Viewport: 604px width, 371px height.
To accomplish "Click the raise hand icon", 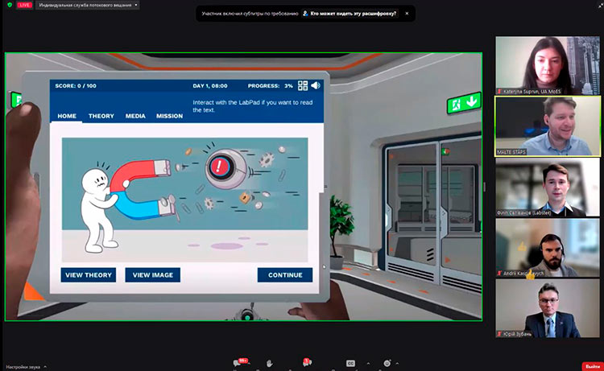I will click(269, 363).
